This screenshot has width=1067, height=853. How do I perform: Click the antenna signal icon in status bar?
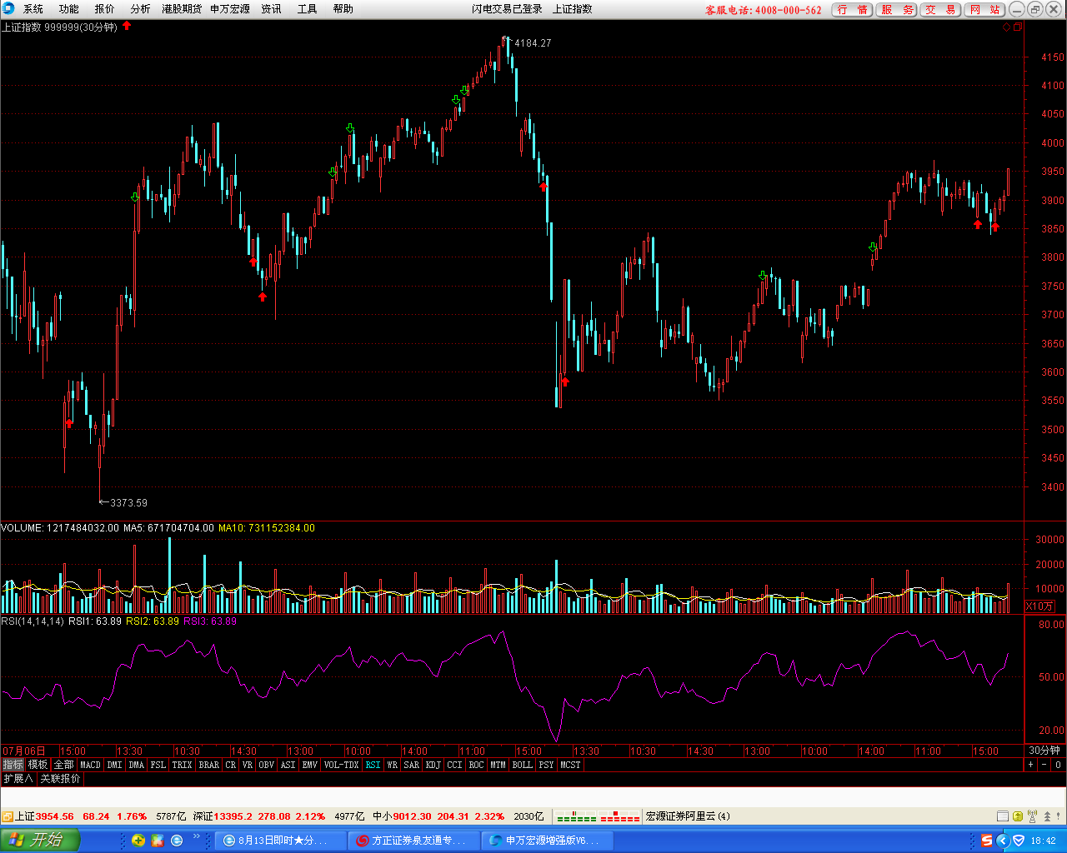[1033, 816]
